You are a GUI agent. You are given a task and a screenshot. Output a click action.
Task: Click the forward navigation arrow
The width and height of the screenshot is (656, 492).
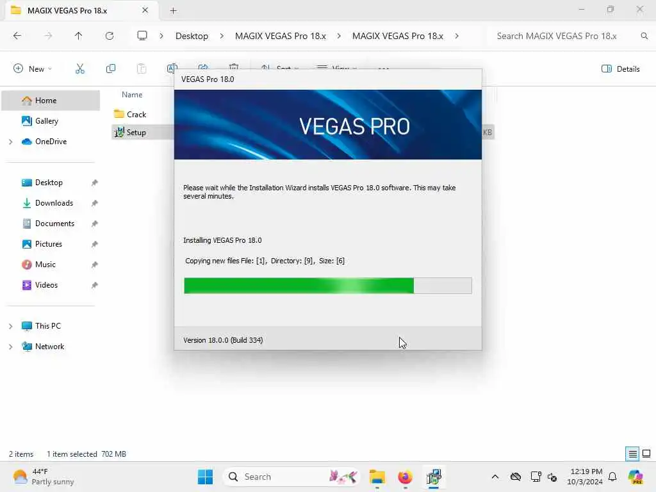pos(48,36)
